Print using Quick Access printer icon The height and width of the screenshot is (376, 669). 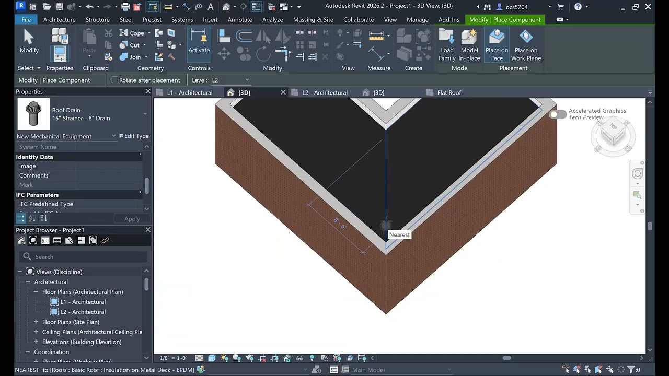[125, 7]
